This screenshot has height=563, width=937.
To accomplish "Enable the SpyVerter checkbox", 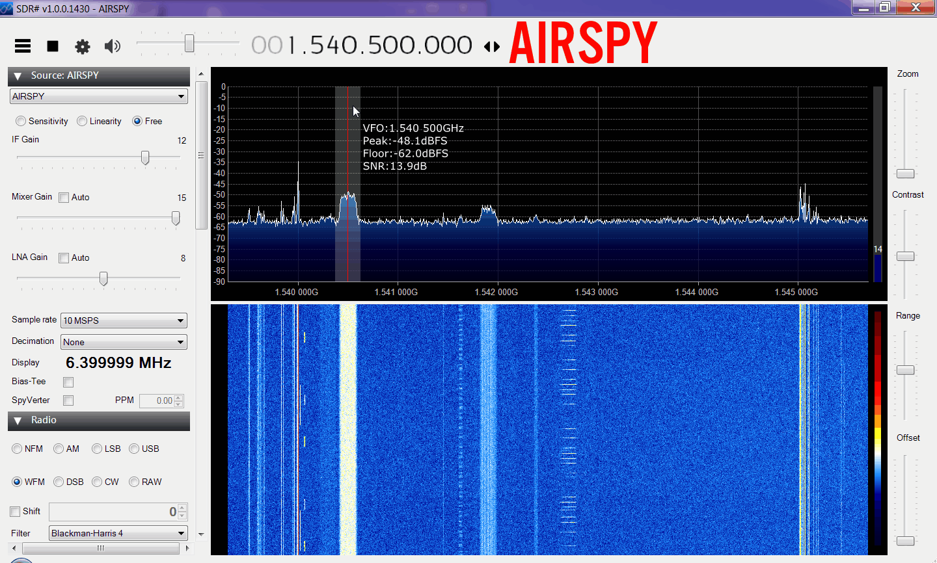I will (68, 400).
